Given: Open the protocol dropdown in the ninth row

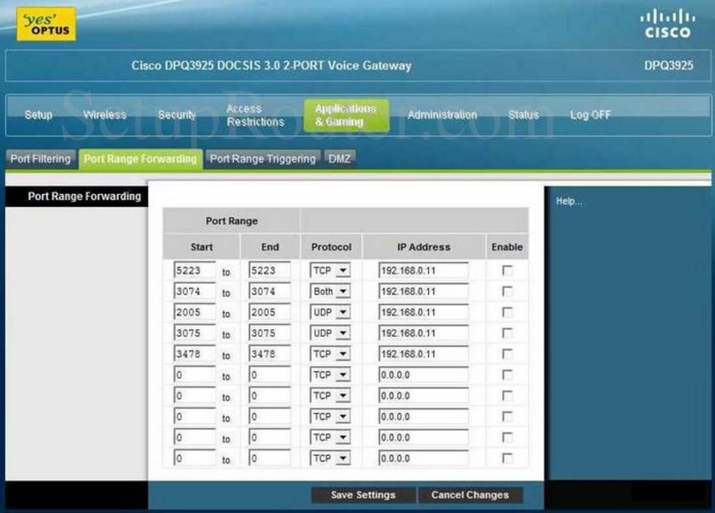Looking at the screenshot, I should 330,438.
